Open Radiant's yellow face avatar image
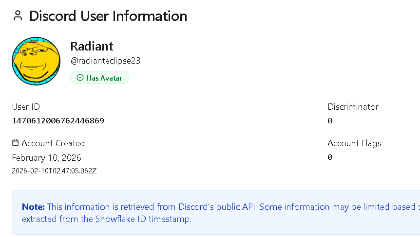Screen dimensions: 420x237 coord(36,61)
